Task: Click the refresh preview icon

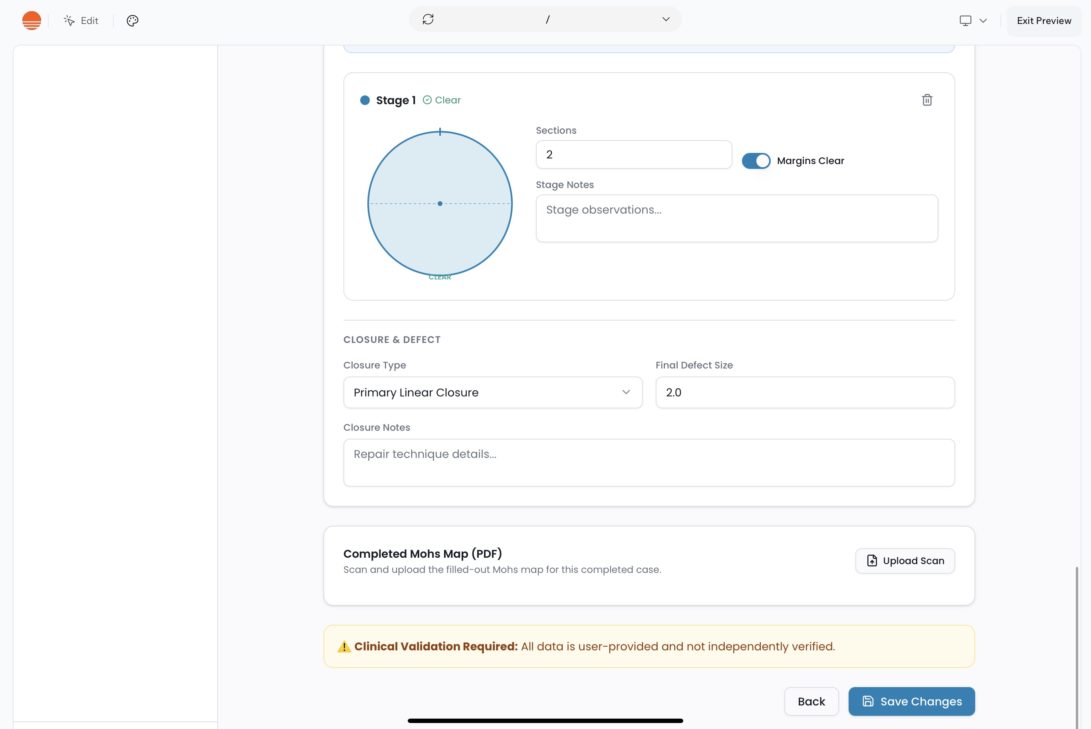Action: (428, 20)
